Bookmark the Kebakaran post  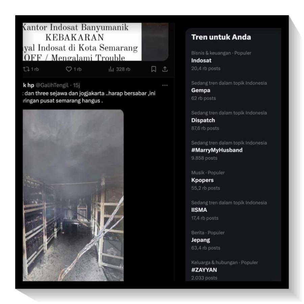coord(154,69)
